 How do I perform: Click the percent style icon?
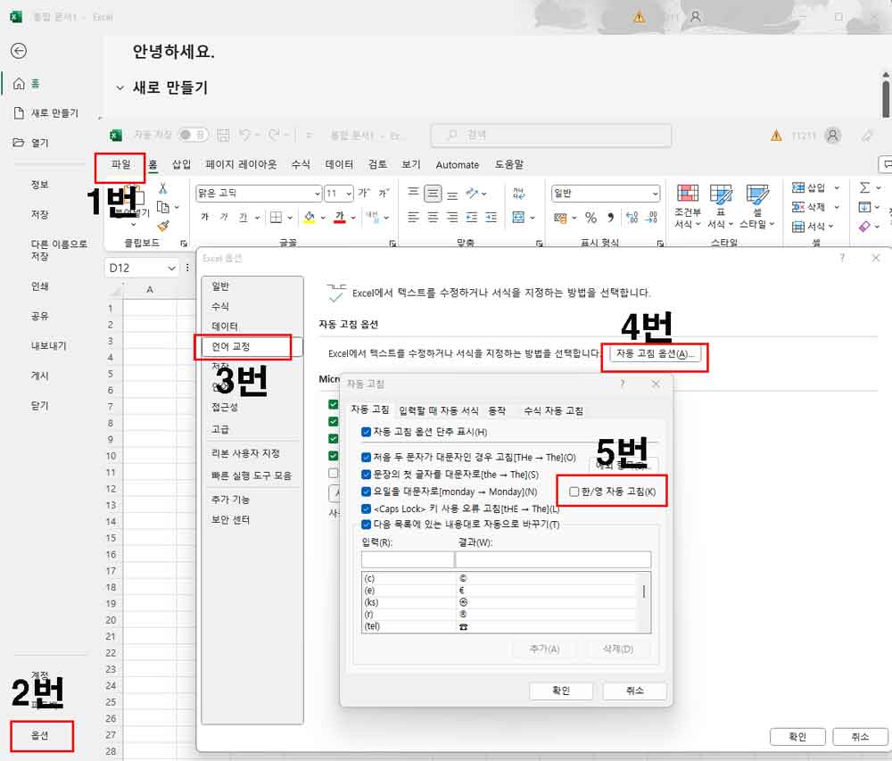pyautogui.click(x=591, y=218)
